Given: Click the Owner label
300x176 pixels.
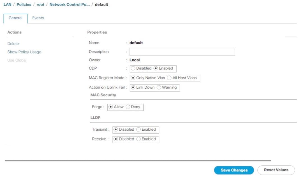Looking at the screenshot, I should 95,60.
